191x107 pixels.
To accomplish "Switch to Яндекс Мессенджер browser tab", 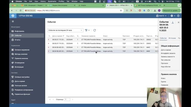I will pyautogui.click(x=62, y=5).
